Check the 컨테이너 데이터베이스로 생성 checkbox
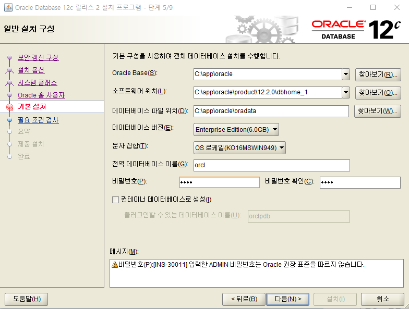This screenshot has height=309, width=409. pyautogui.click(x=115, y=200)
